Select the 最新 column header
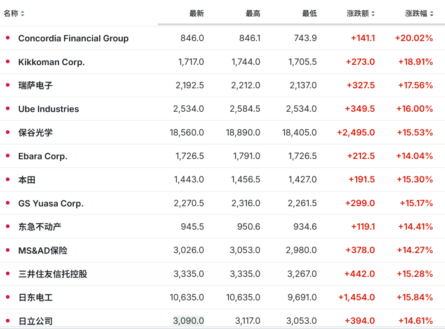 pos(197,14)
